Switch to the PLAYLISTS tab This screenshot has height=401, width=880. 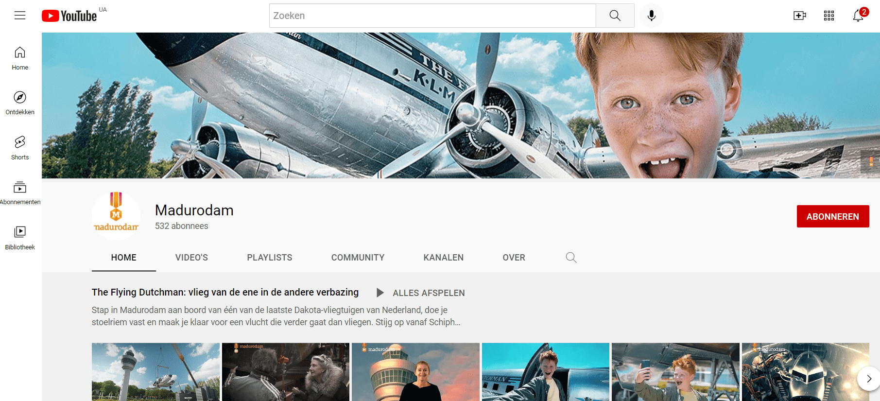point(270,258)
